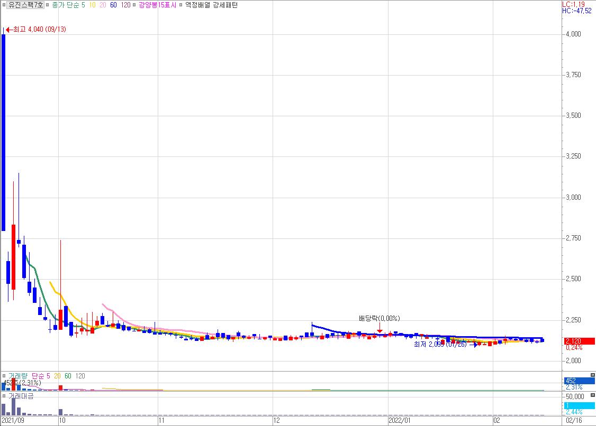This screenshot has height=426, width=596.
Task: Select the 60-day price moving average legend
Action: (113, 5)
